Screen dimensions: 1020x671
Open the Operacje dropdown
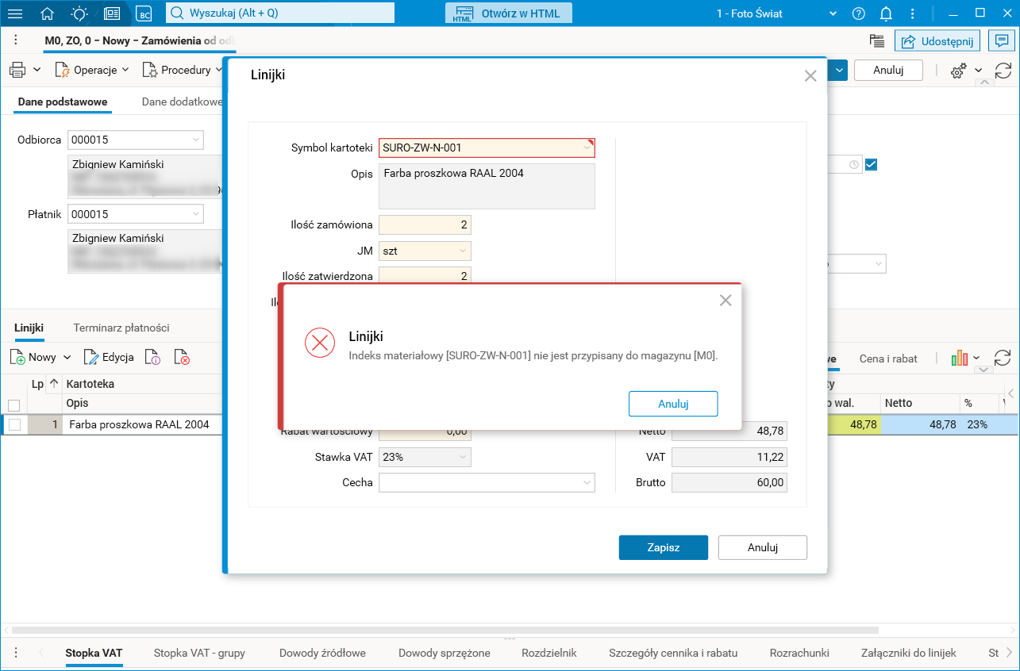click(92, 70)
